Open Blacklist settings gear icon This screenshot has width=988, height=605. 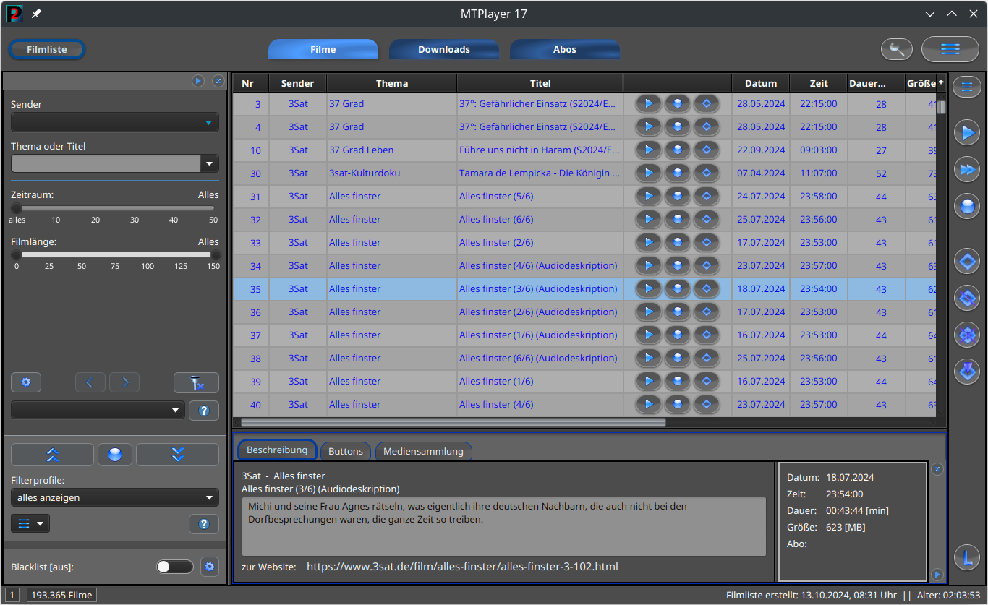coord(210,567)
